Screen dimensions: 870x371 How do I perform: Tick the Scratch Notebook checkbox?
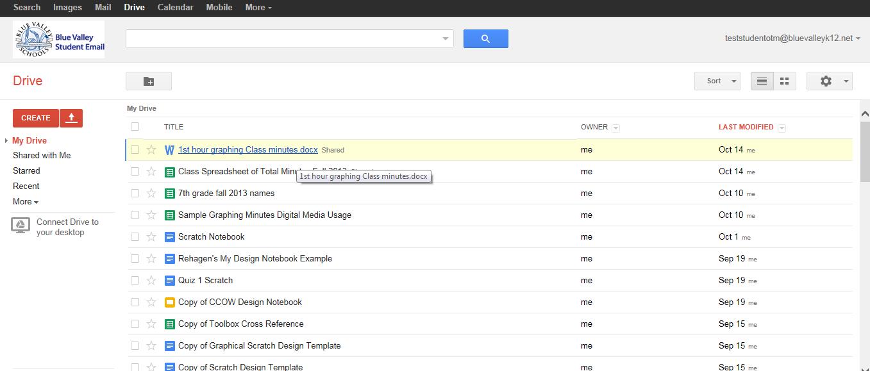(x=135, y=237)
